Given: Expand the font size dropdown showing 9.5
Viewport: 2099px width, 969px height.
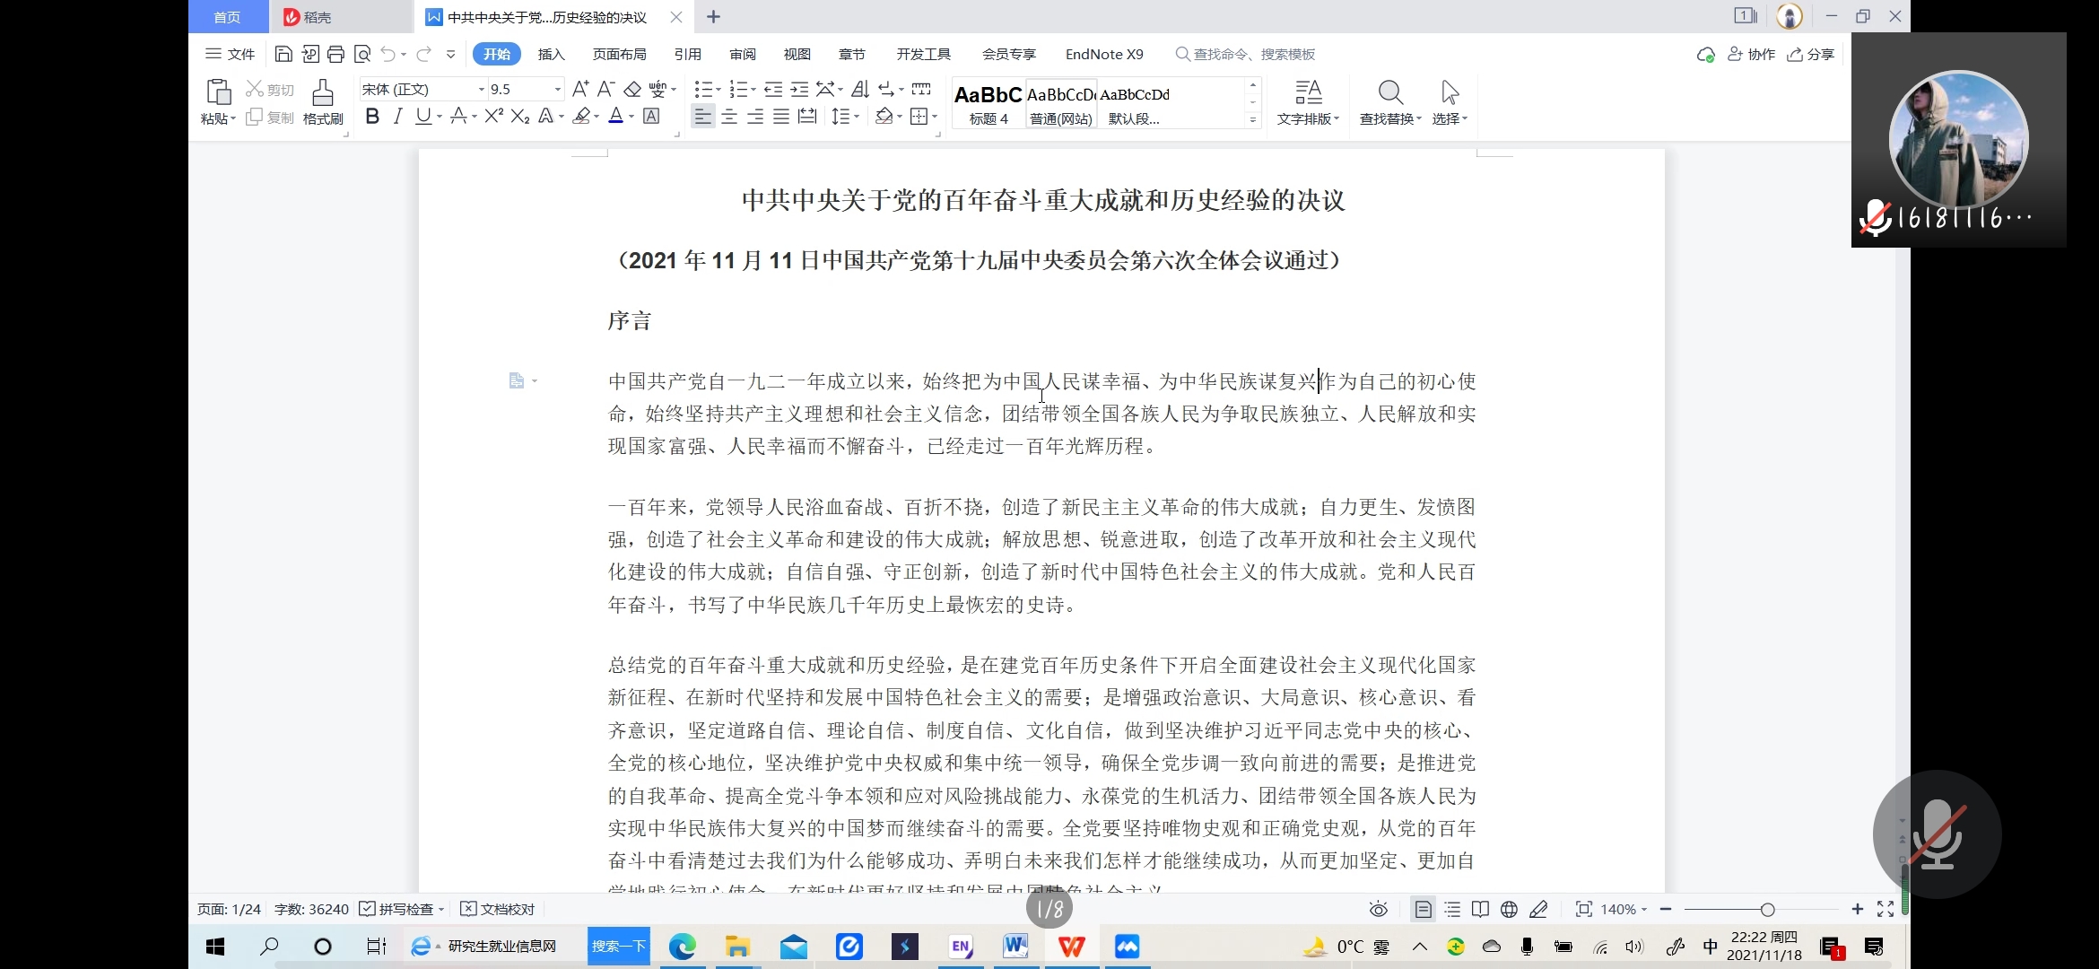Looking at the screenshot, I should pos(557,89).
